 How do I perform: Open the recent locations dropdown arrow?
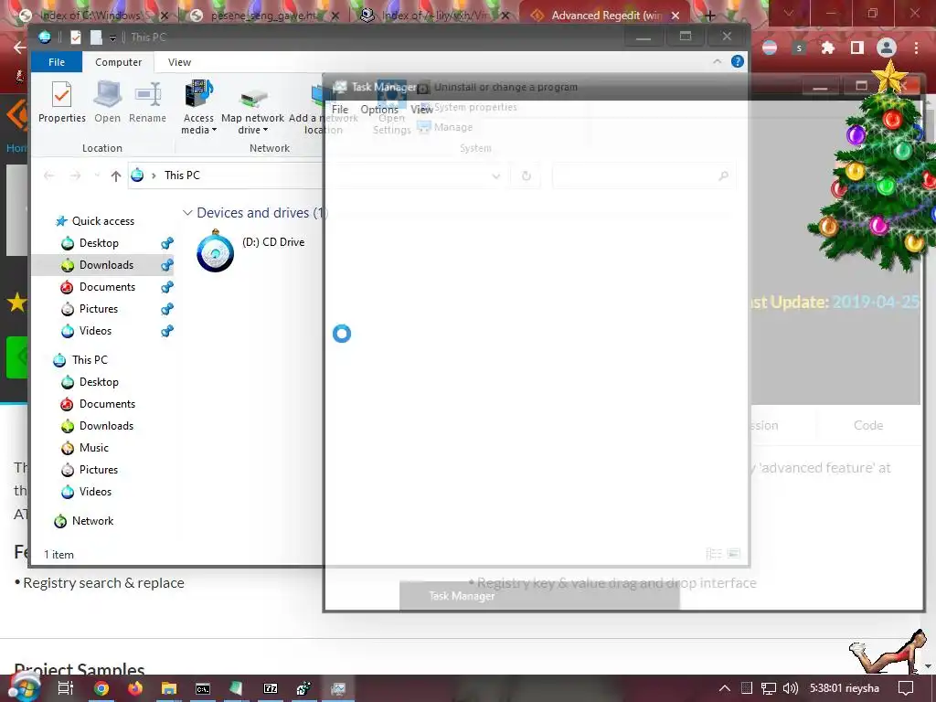pos(97,175)
